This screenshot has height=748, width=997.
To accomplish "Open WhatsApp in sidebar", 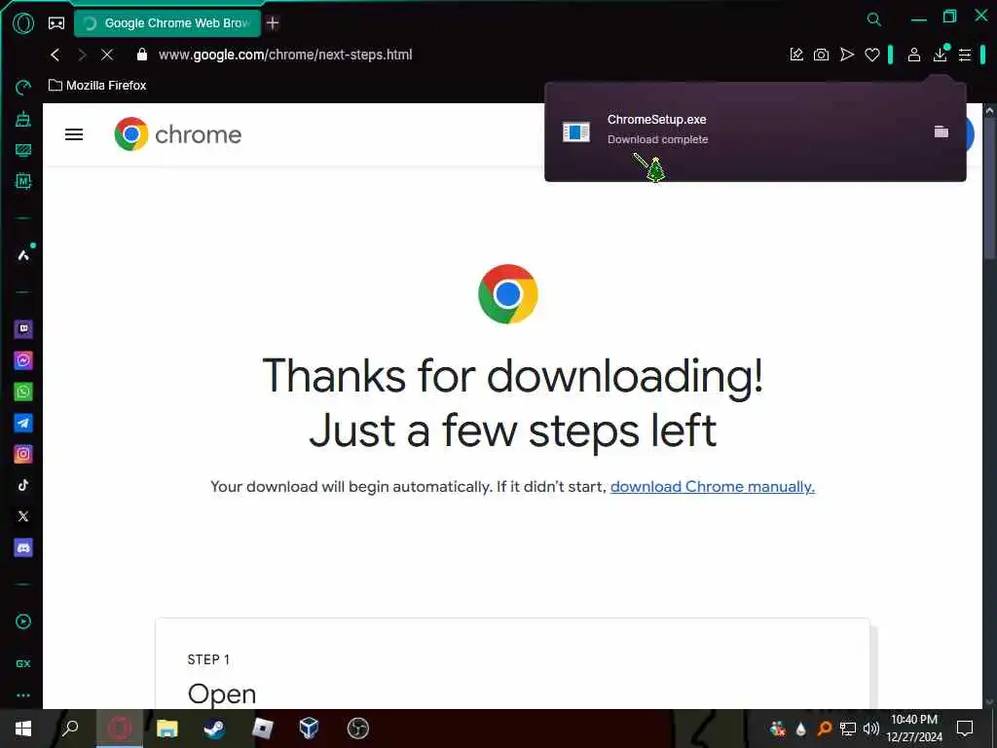I will pyautogui.click(x=23, y=392).
